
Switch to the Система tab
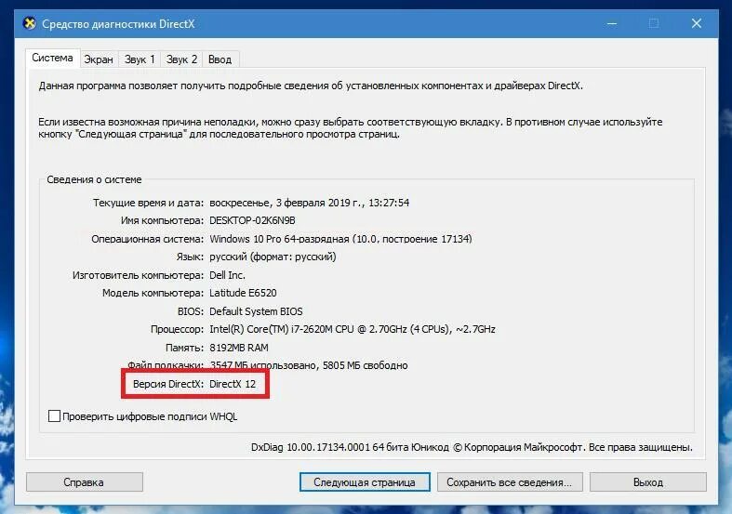pyautogui.click(x=52, y=58)
